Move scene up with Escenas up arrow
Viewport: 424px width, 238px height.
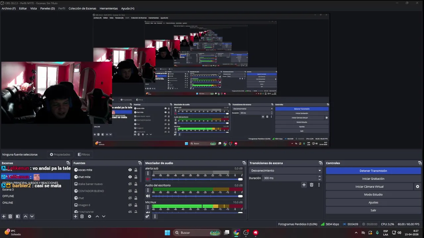(x=26, y=217)
